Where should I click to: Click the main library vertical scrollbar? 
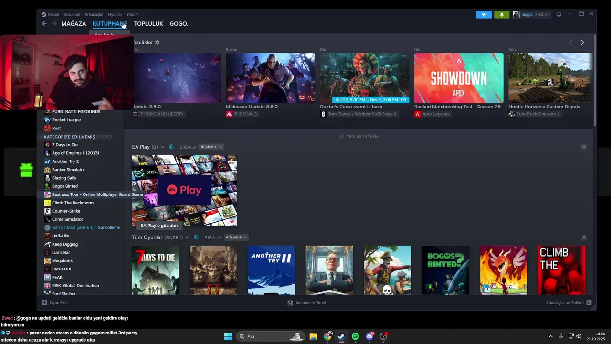pos(594,80)
